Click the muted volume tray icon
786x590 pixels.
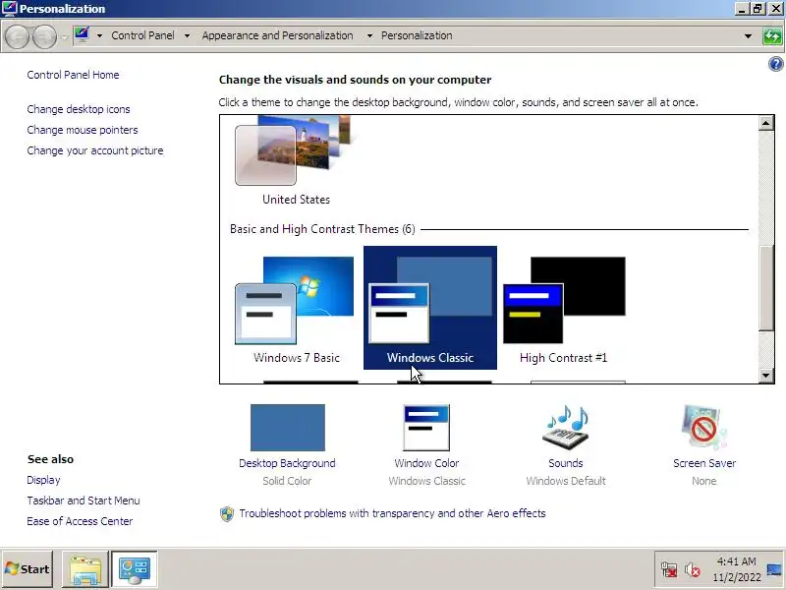[x=693, y=569]
